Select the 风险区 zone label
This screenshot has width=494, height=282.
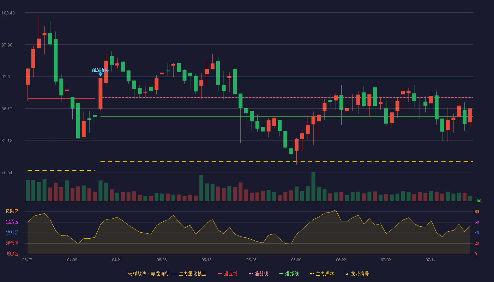[x=12, y=211]
